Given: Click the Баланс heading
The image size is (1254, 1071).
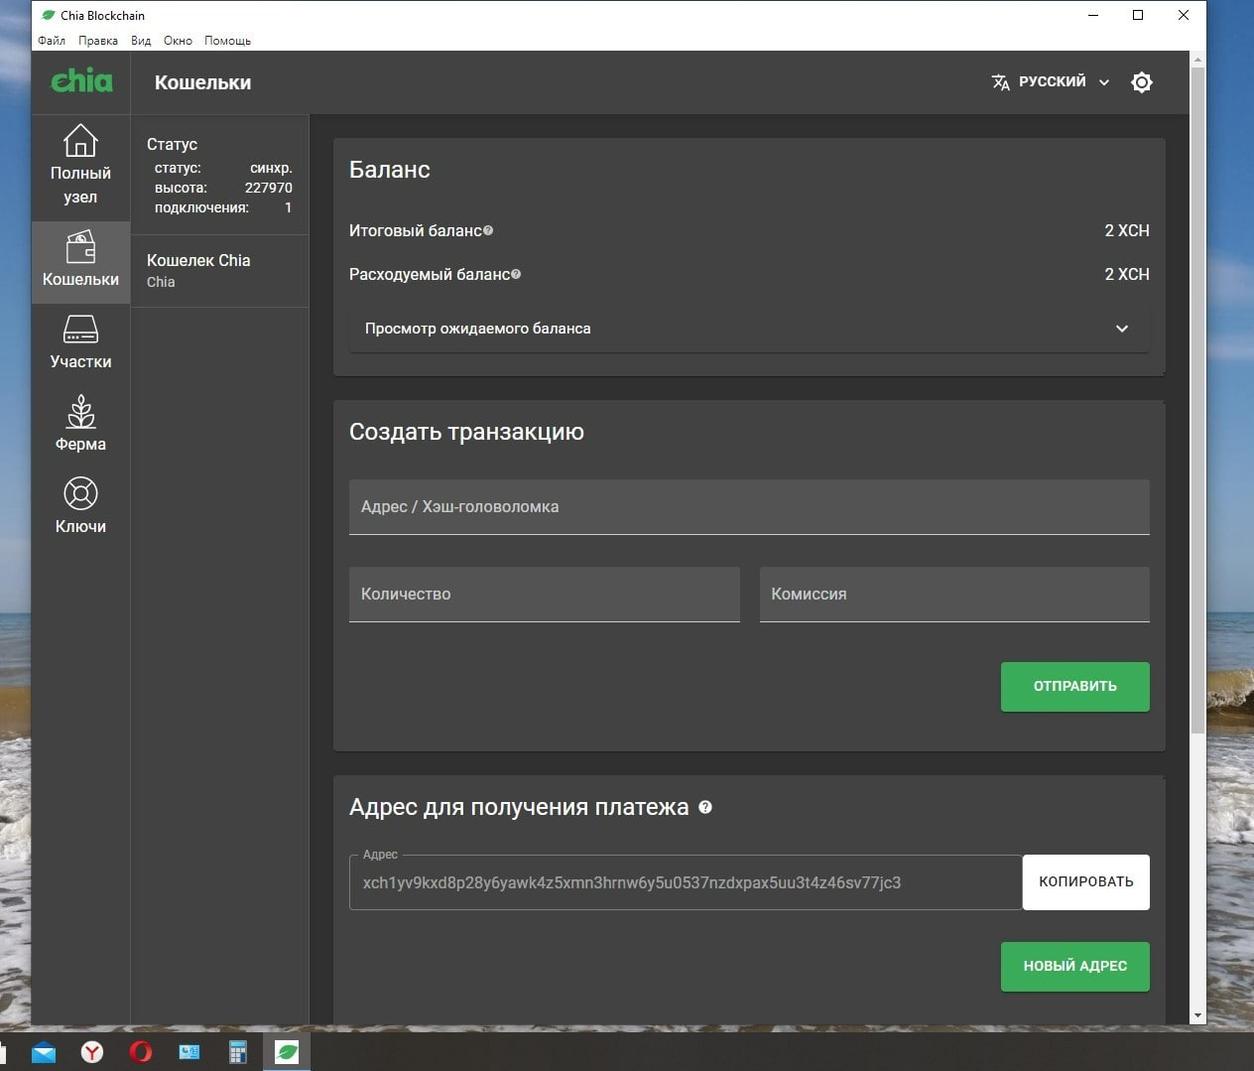Looking at the screenshot, I should coord(390,170).
